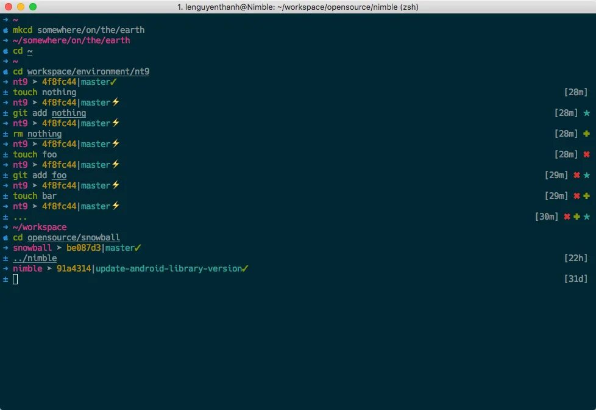The width and height of the screenshot is (596, 410).
Task: Click the pink nimble directory name
Action: tap(27, 268)
